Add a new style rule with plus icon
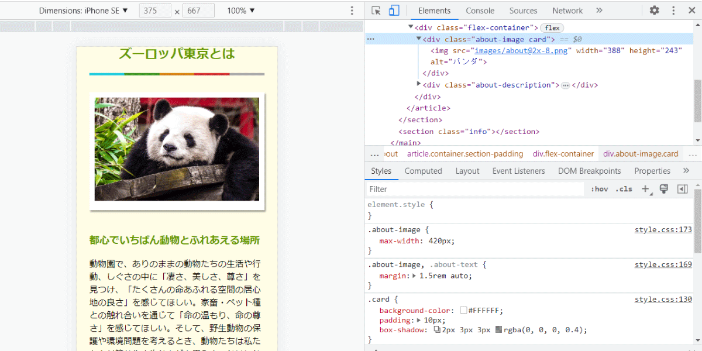 [645, 189]
